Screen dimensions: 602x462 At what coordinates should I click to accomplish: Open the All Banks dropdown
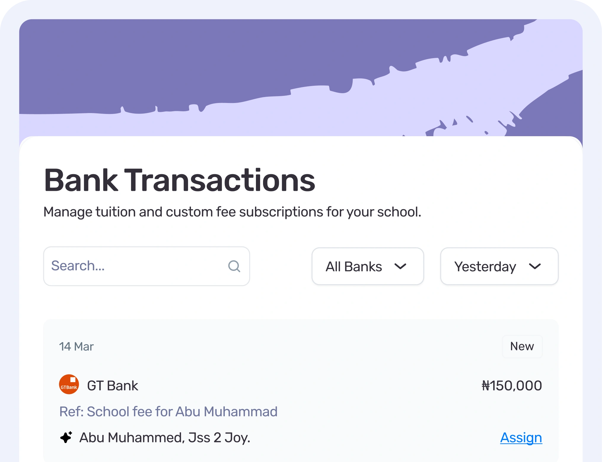tap(368, 266)
